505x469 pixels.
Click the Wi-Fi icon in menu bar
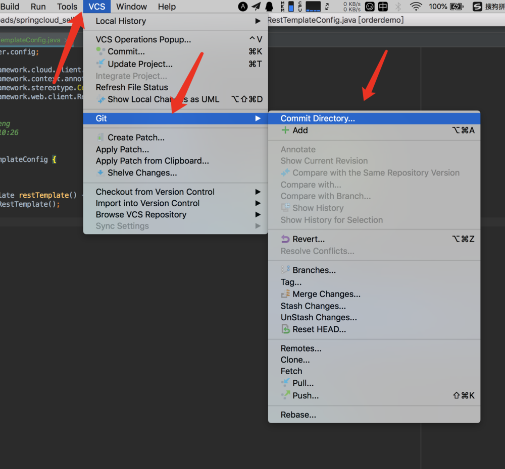point(416,6)
